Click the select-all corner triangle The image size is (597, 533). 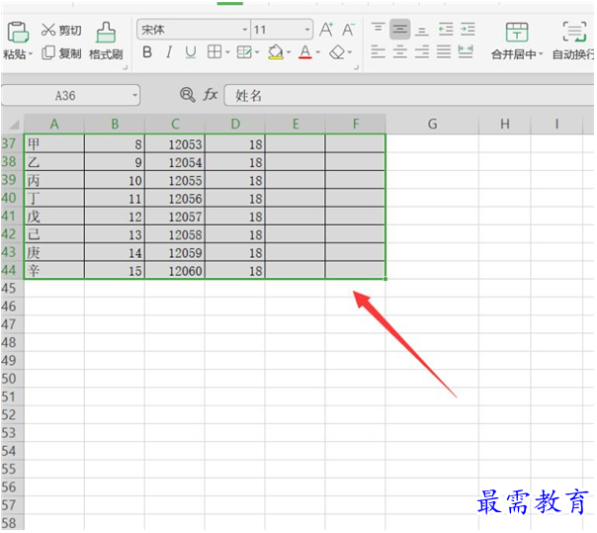pyautogui.click(x=14, y=125)
